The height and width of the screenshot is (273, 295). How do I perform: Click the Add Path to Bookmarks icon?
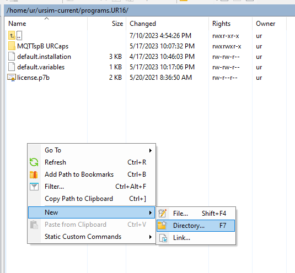click(34, 174)
